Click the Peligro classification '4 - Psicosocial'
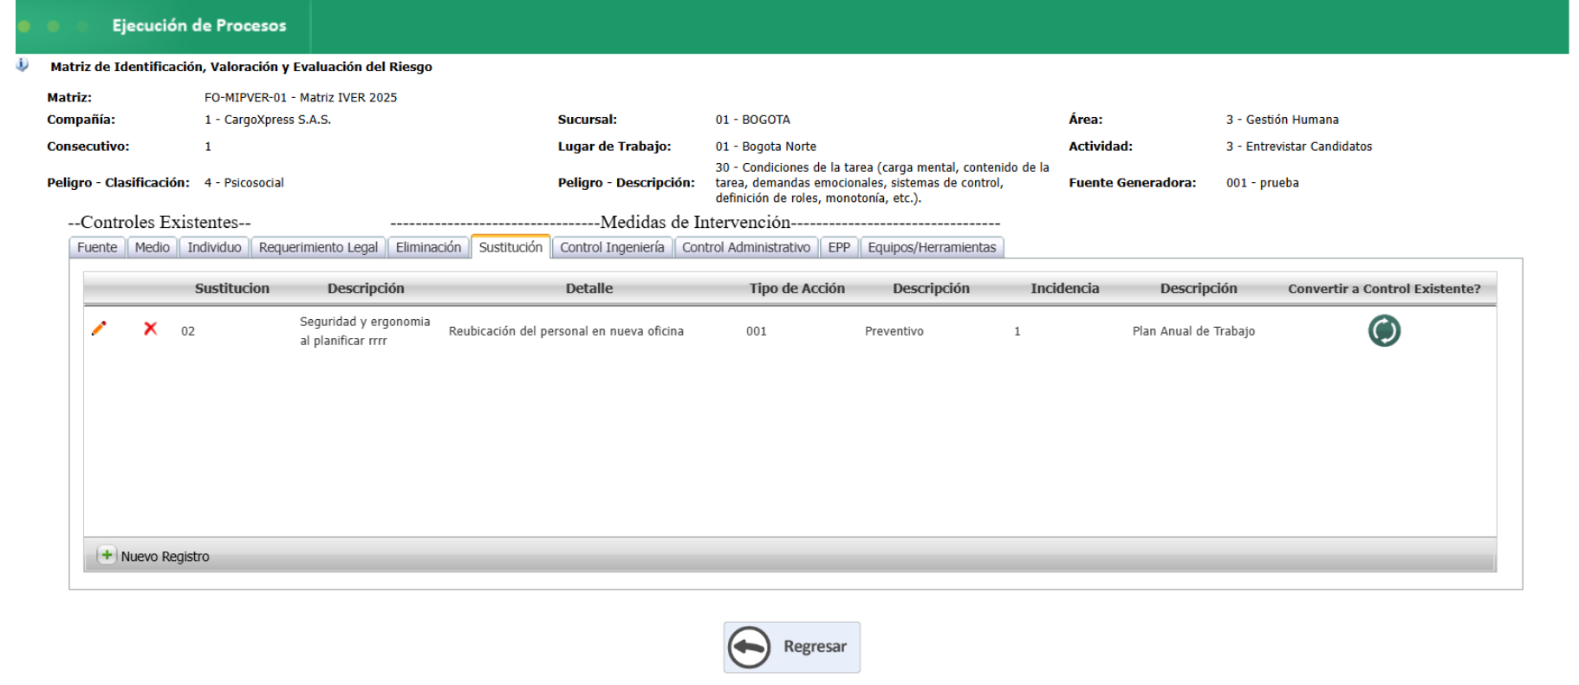 click(x=244, y=183)
